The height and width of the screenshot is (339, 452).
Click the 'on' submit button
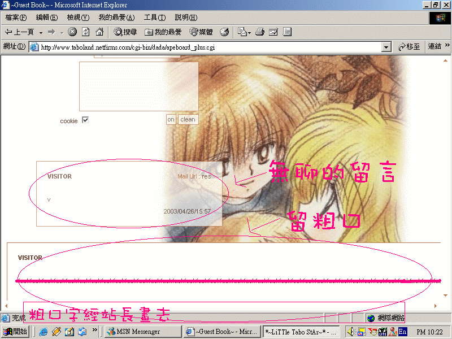(x=171, y=119)
